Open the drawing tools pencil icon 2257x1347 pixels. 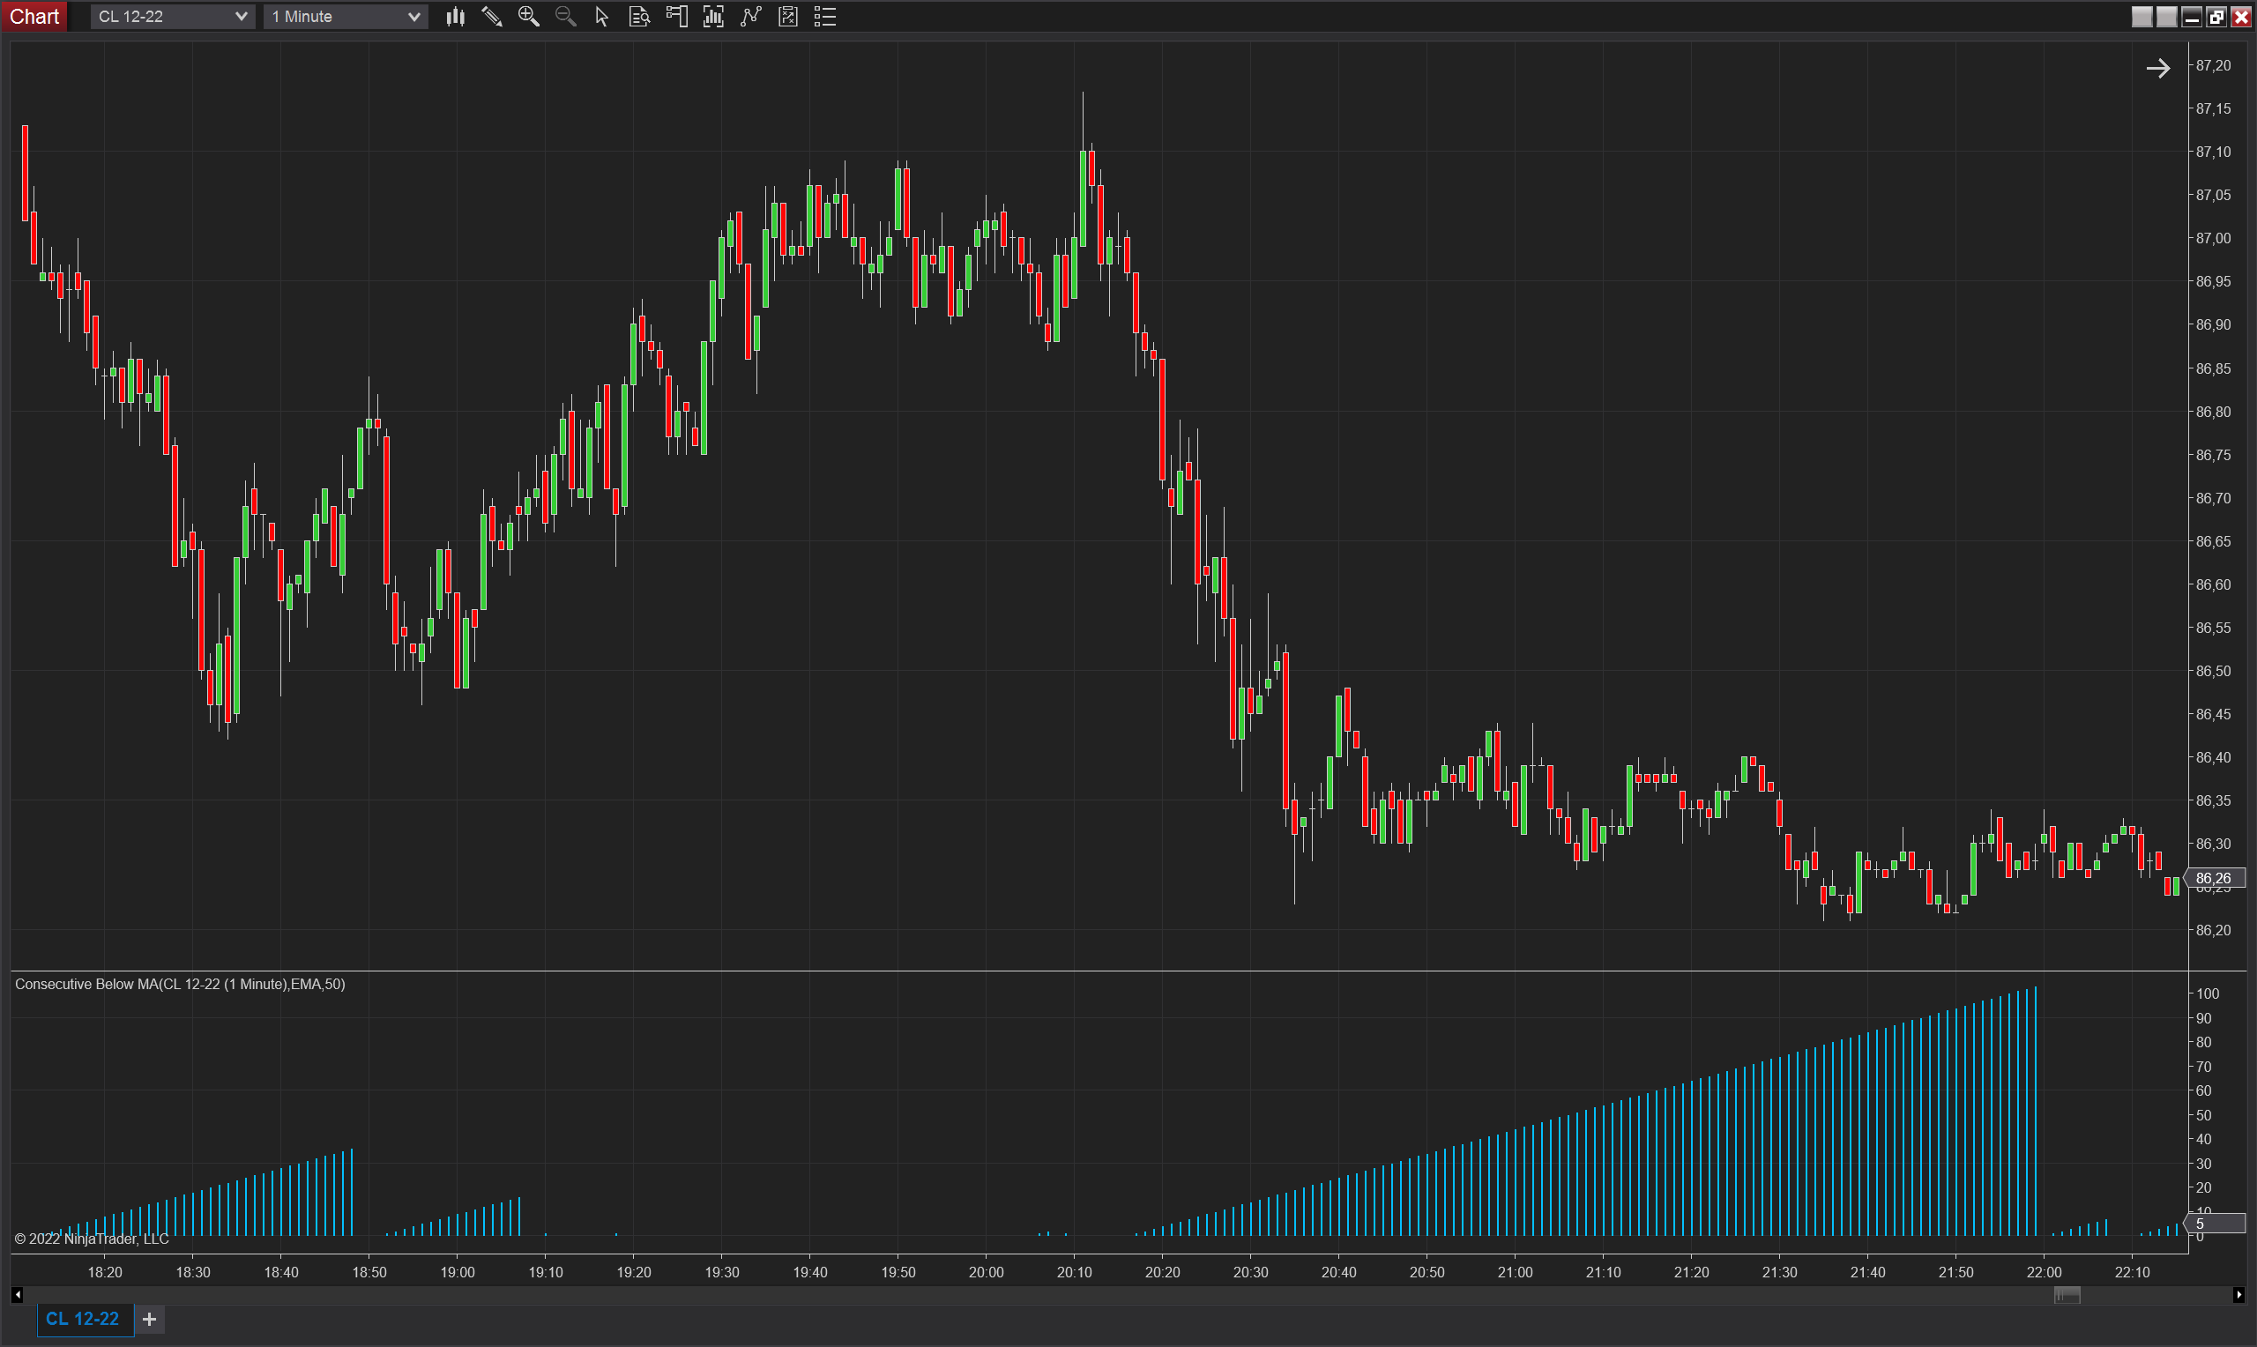coord(492,17)
